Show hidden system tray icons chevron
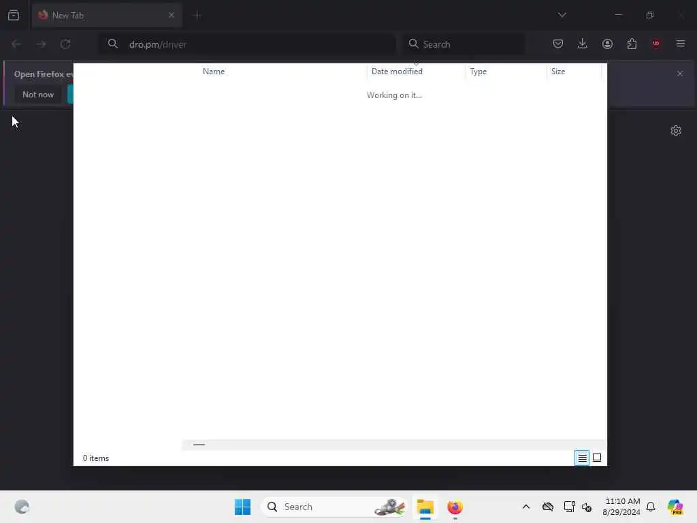This screenshot has height=523, width=697. tap(526, 507)
